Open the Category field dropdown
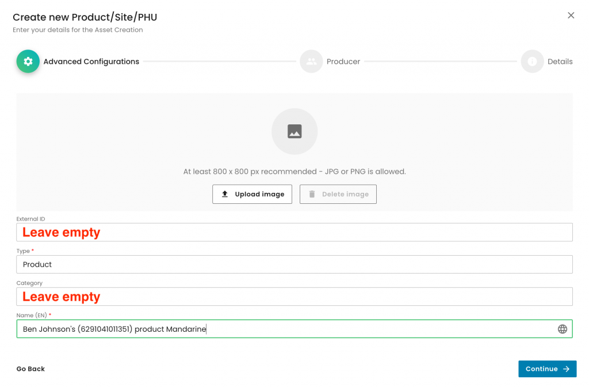 [294, 297]
